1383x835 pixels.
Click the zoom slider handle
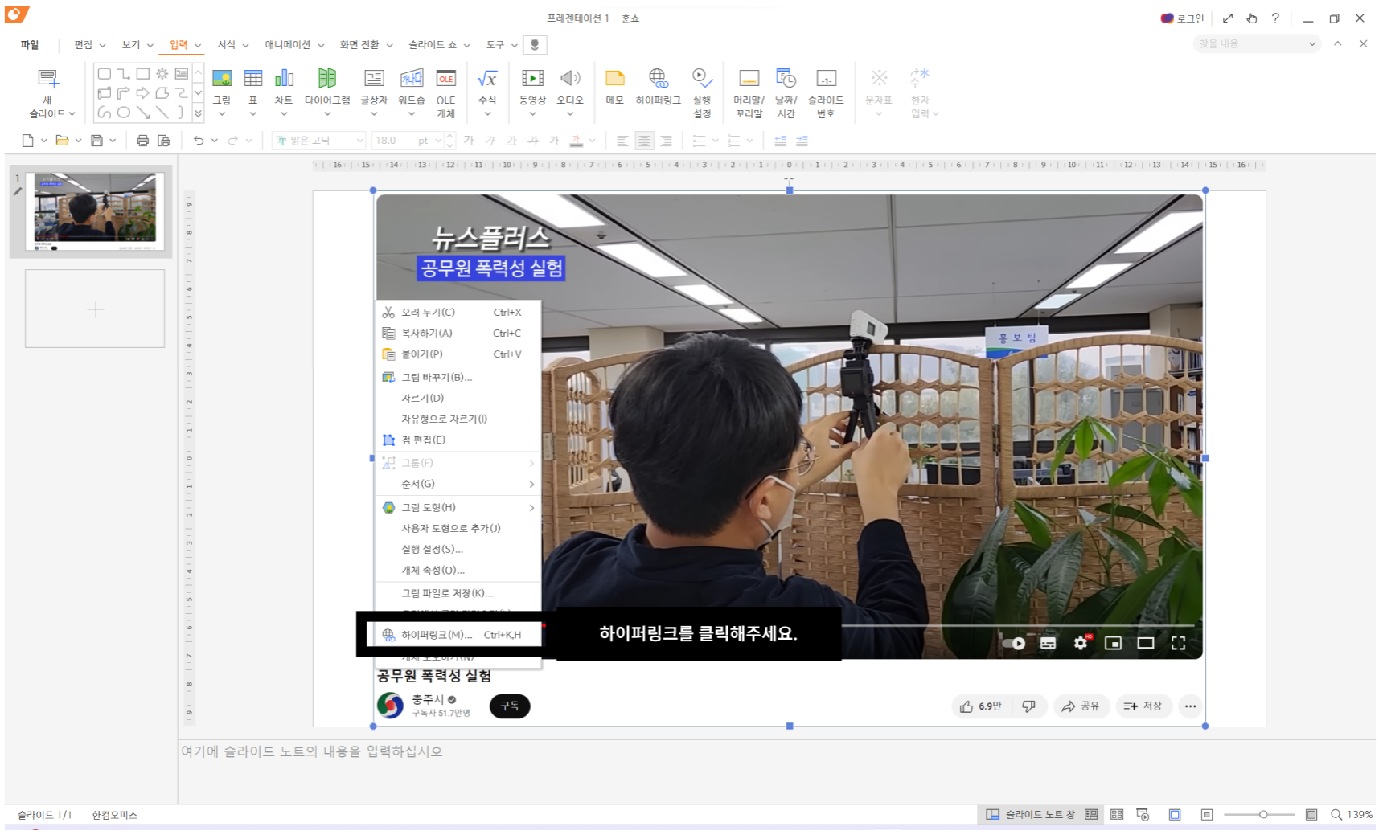point(1263,814)
